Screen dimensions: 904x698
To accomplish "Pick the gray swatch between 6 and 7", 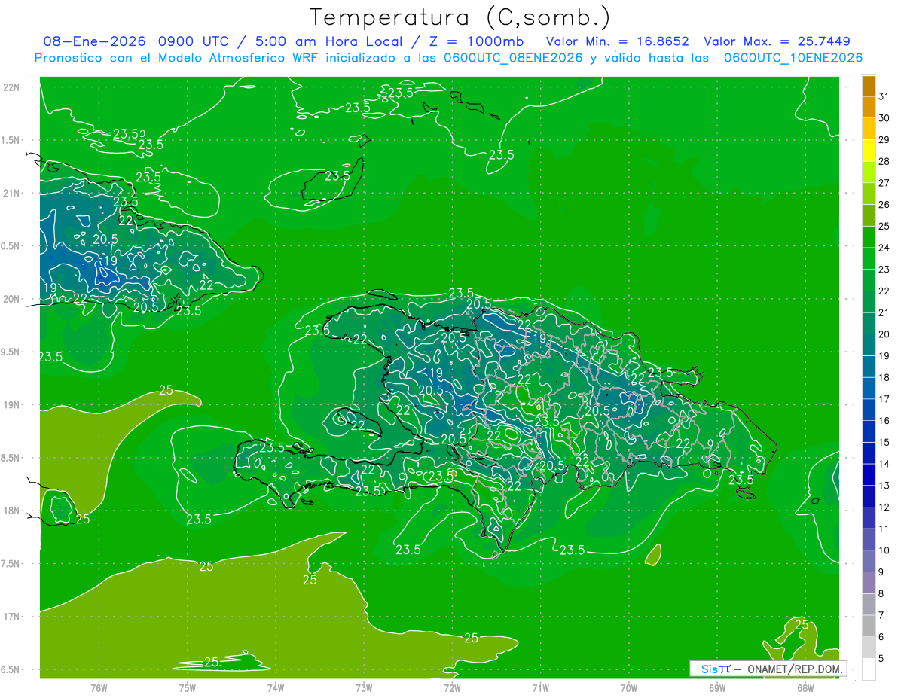I will click(x=869, y=626).
